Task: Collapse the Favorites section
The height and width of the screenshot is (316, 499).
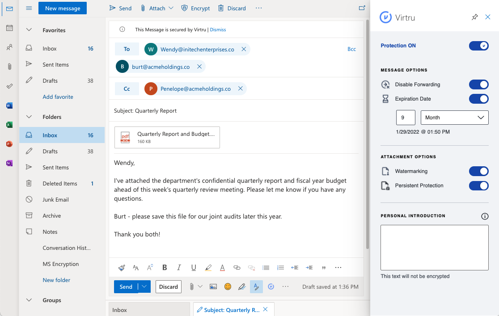Action: click(x=29, y=30)
